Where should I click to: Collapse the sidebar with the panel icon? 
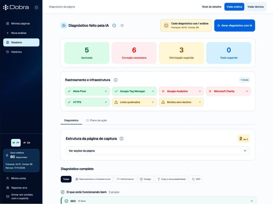point(36,7)
